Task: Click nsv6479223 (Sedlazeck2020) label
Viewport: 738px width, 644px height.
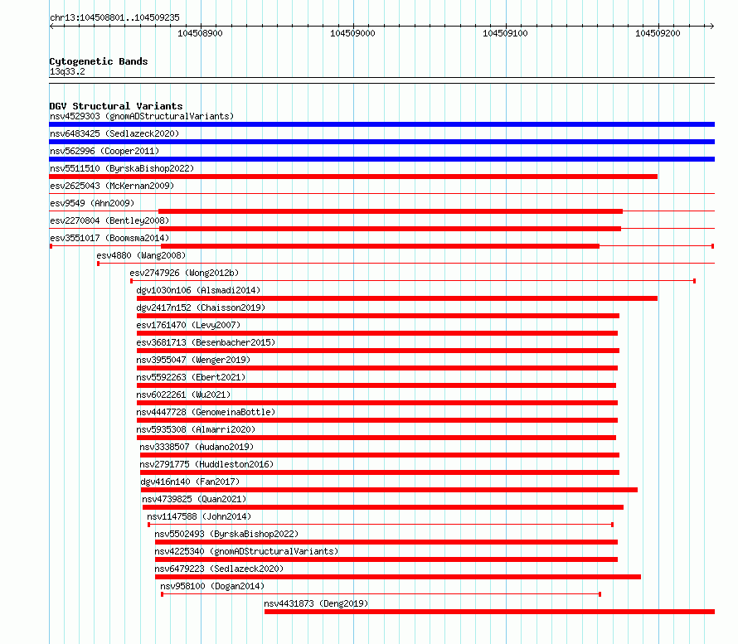Action: (220, 569)
